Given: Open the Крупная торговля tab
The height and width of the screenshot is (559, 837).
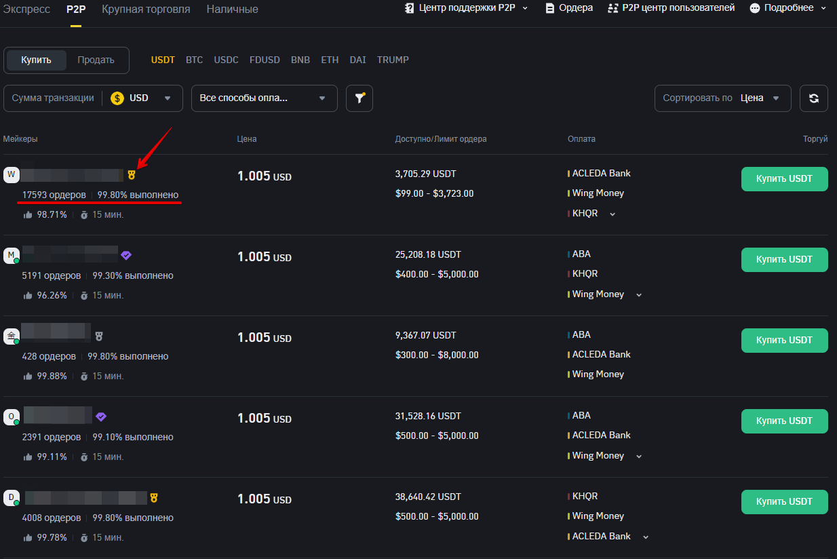Looking at the screenshot, I should [x=146, y=9].
